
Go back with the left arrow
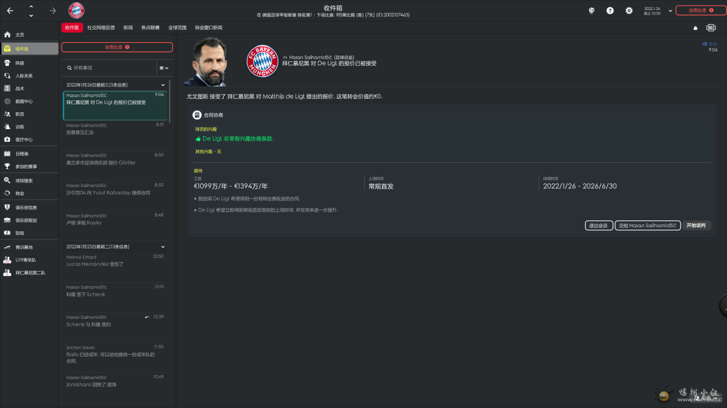click(10, 11)
